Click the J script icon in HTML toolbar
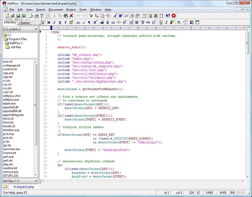 [x=166, y=22]
